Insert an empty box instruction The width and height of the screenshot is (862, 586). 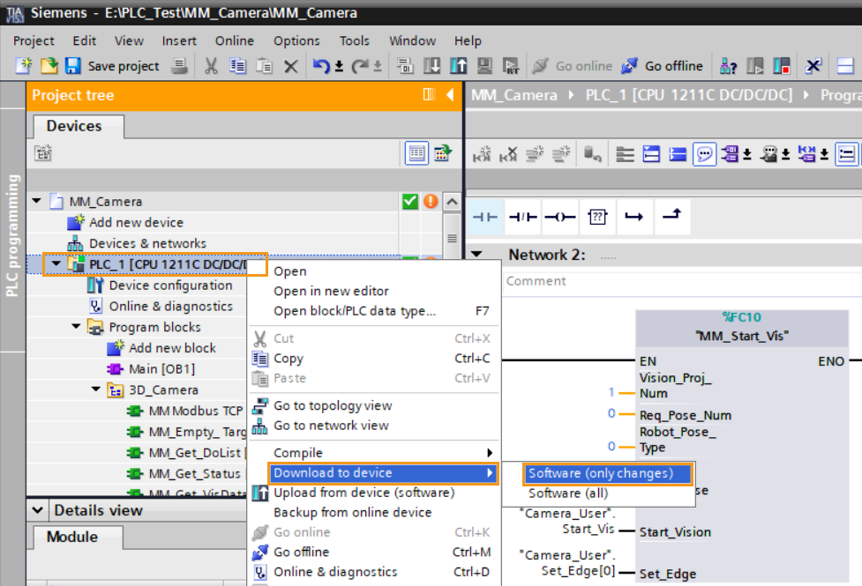point(597,217)
